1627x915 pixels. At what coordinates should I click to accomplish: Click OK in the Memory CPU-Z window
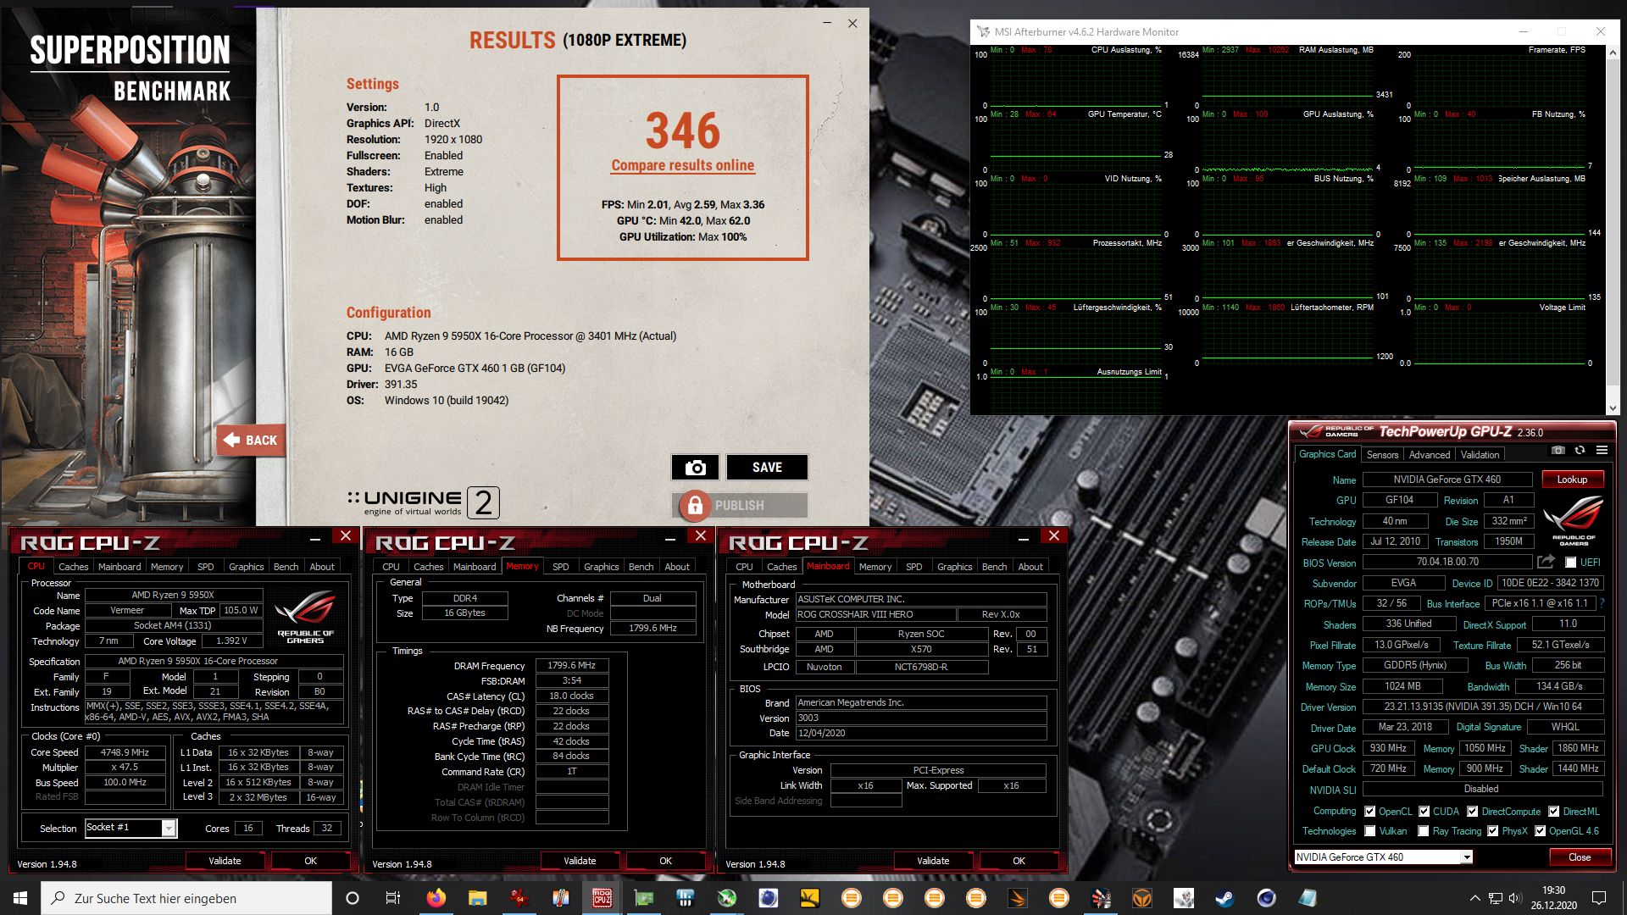pos(665,861)
